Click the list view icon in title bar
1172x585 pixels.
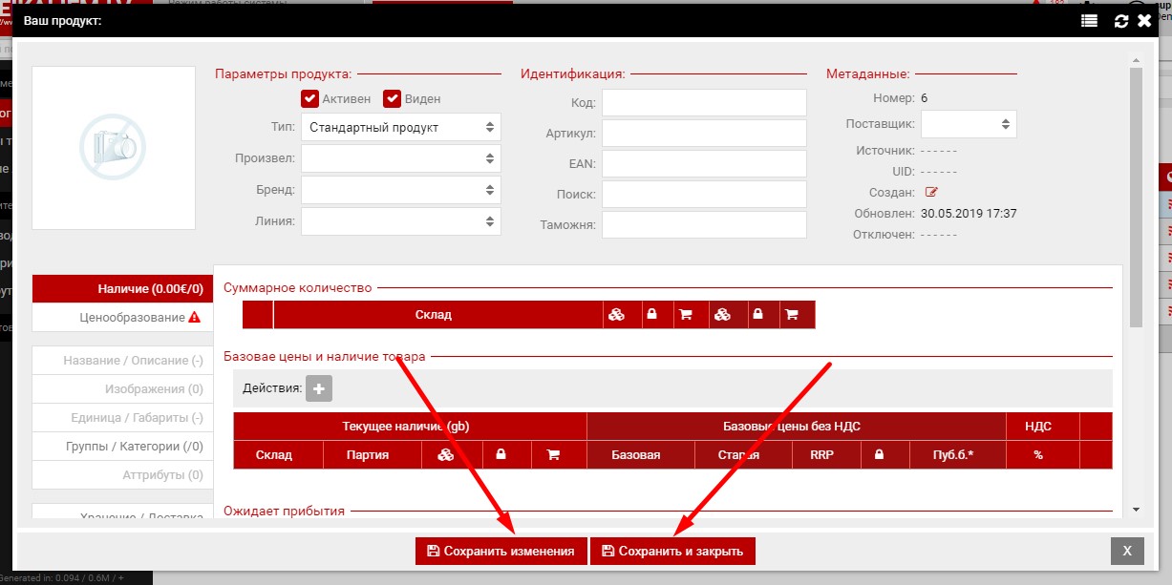coord(1089,20)
